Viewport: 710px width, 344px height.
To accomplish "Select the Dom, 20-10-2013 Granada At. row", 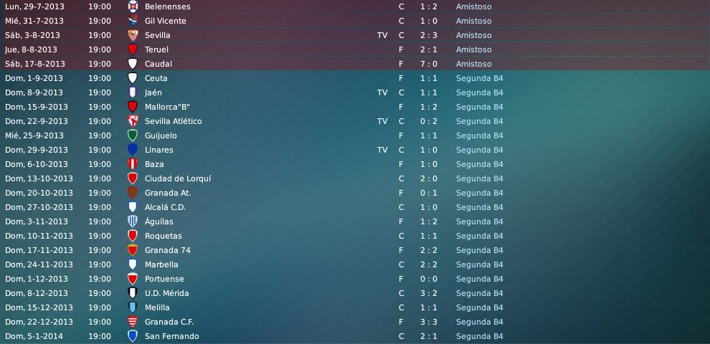I will tap(355, 193).
